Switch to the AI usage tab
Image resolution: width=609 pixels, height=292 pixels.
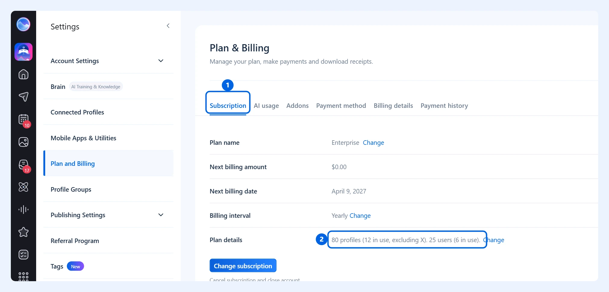[266, 106]
